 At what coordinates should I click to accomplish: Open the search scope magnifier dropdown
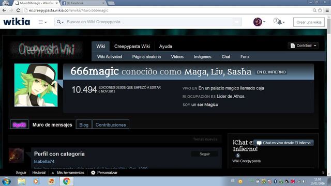point(60,22)
